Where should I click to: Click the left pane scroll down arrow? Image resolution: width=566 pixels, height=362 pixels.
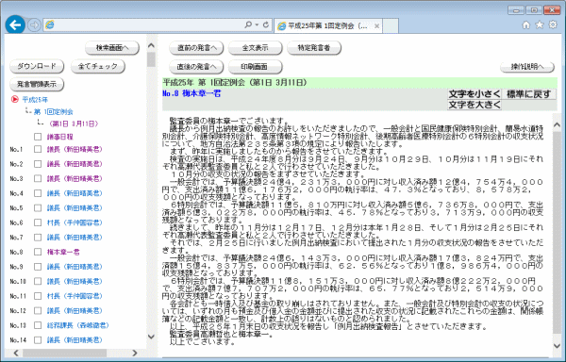click(151, 337)
